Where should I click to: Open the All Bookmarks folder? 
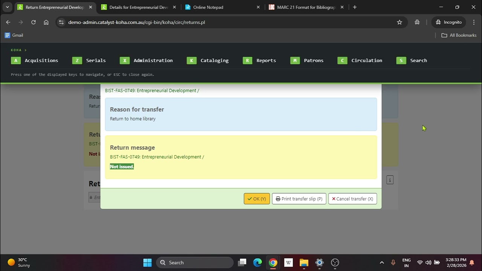[x=459, y=35]
